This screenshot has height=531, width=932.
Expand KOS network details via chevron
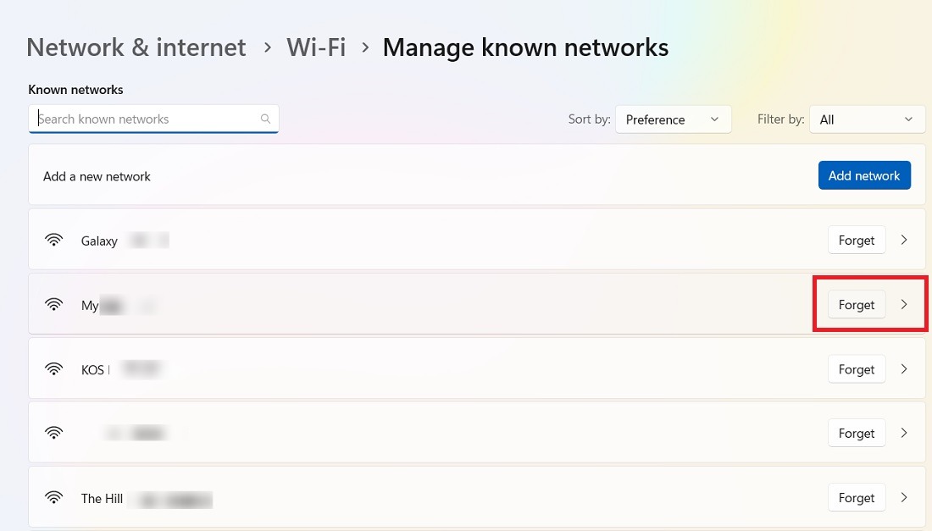click(904, 368)
